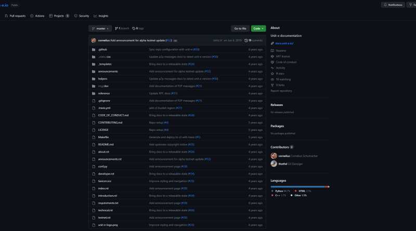Open the CONTRIBUTING.md file
Viewport: 416px width, 231px height.
click(110, 123)
